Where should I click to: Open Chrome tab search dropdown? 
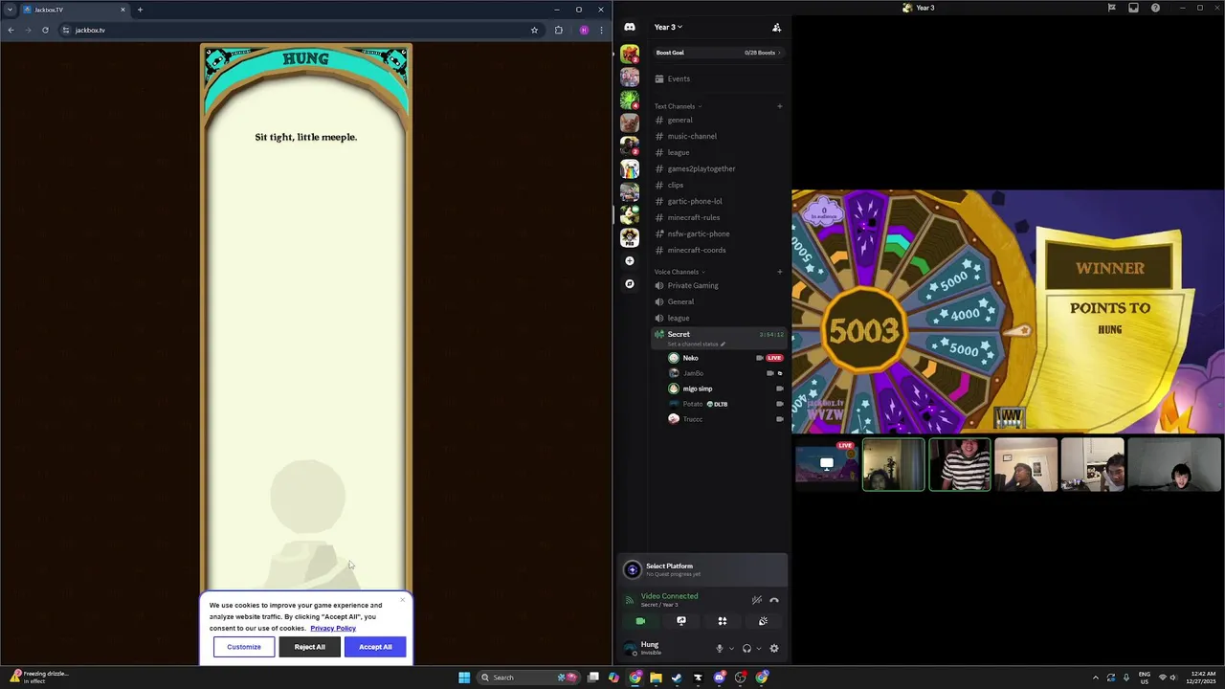[x=10, y=10]
